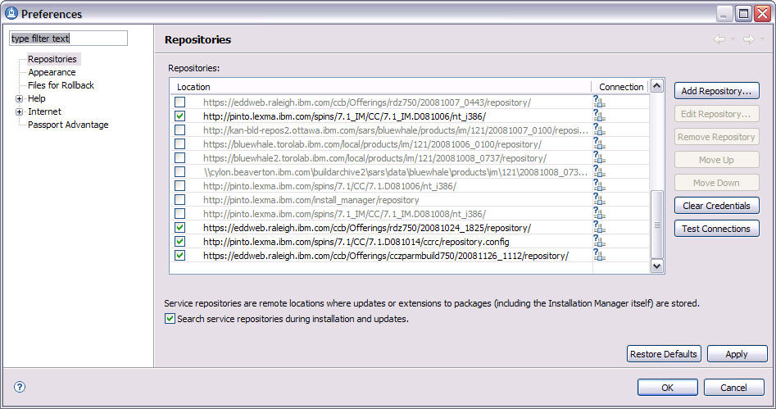Screen dimensions: 776x409
Task: Maximize the Preferences window
Action: point(743,13)
